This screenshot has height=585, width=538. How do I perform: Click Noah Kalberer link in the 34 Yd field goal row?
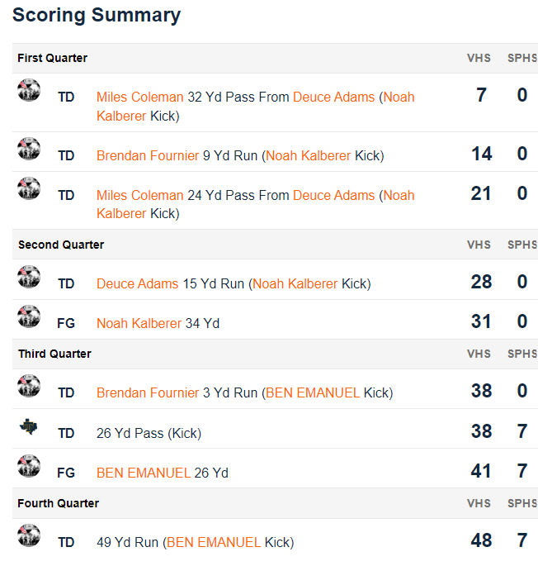coord(139,323)
